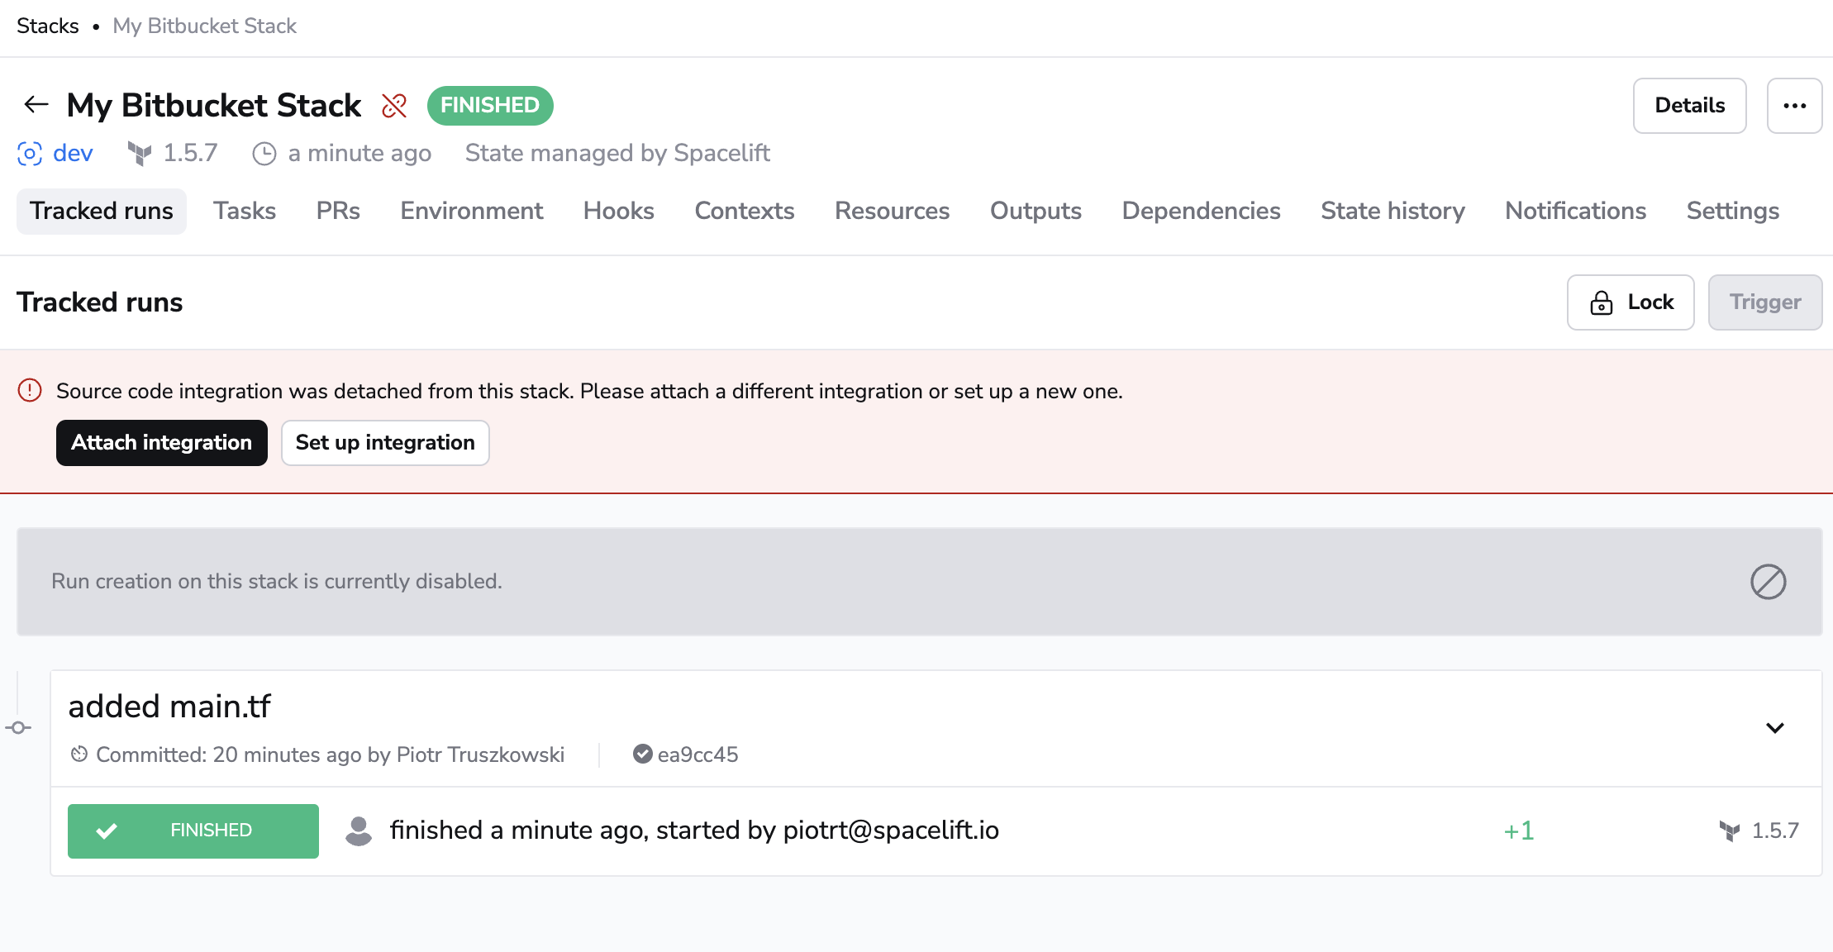Go to State history tab
1833x952 pixels.
click(x=1393, y=212)
